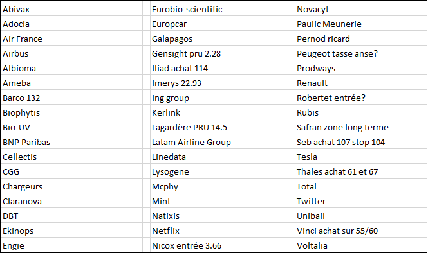428x253 pixels.
Task: Select the Iliad achat 114 cell
Action: (219, 68)
